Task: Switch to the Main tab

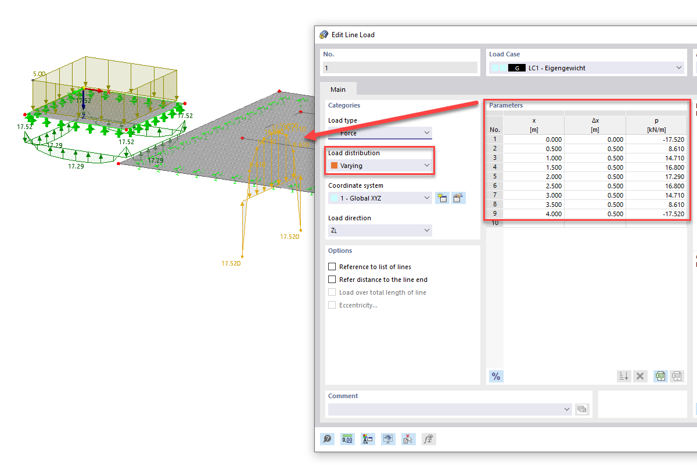Action: pos(338,89)
